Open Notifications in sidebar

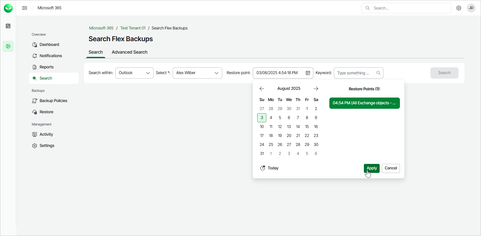pos(51,56)
